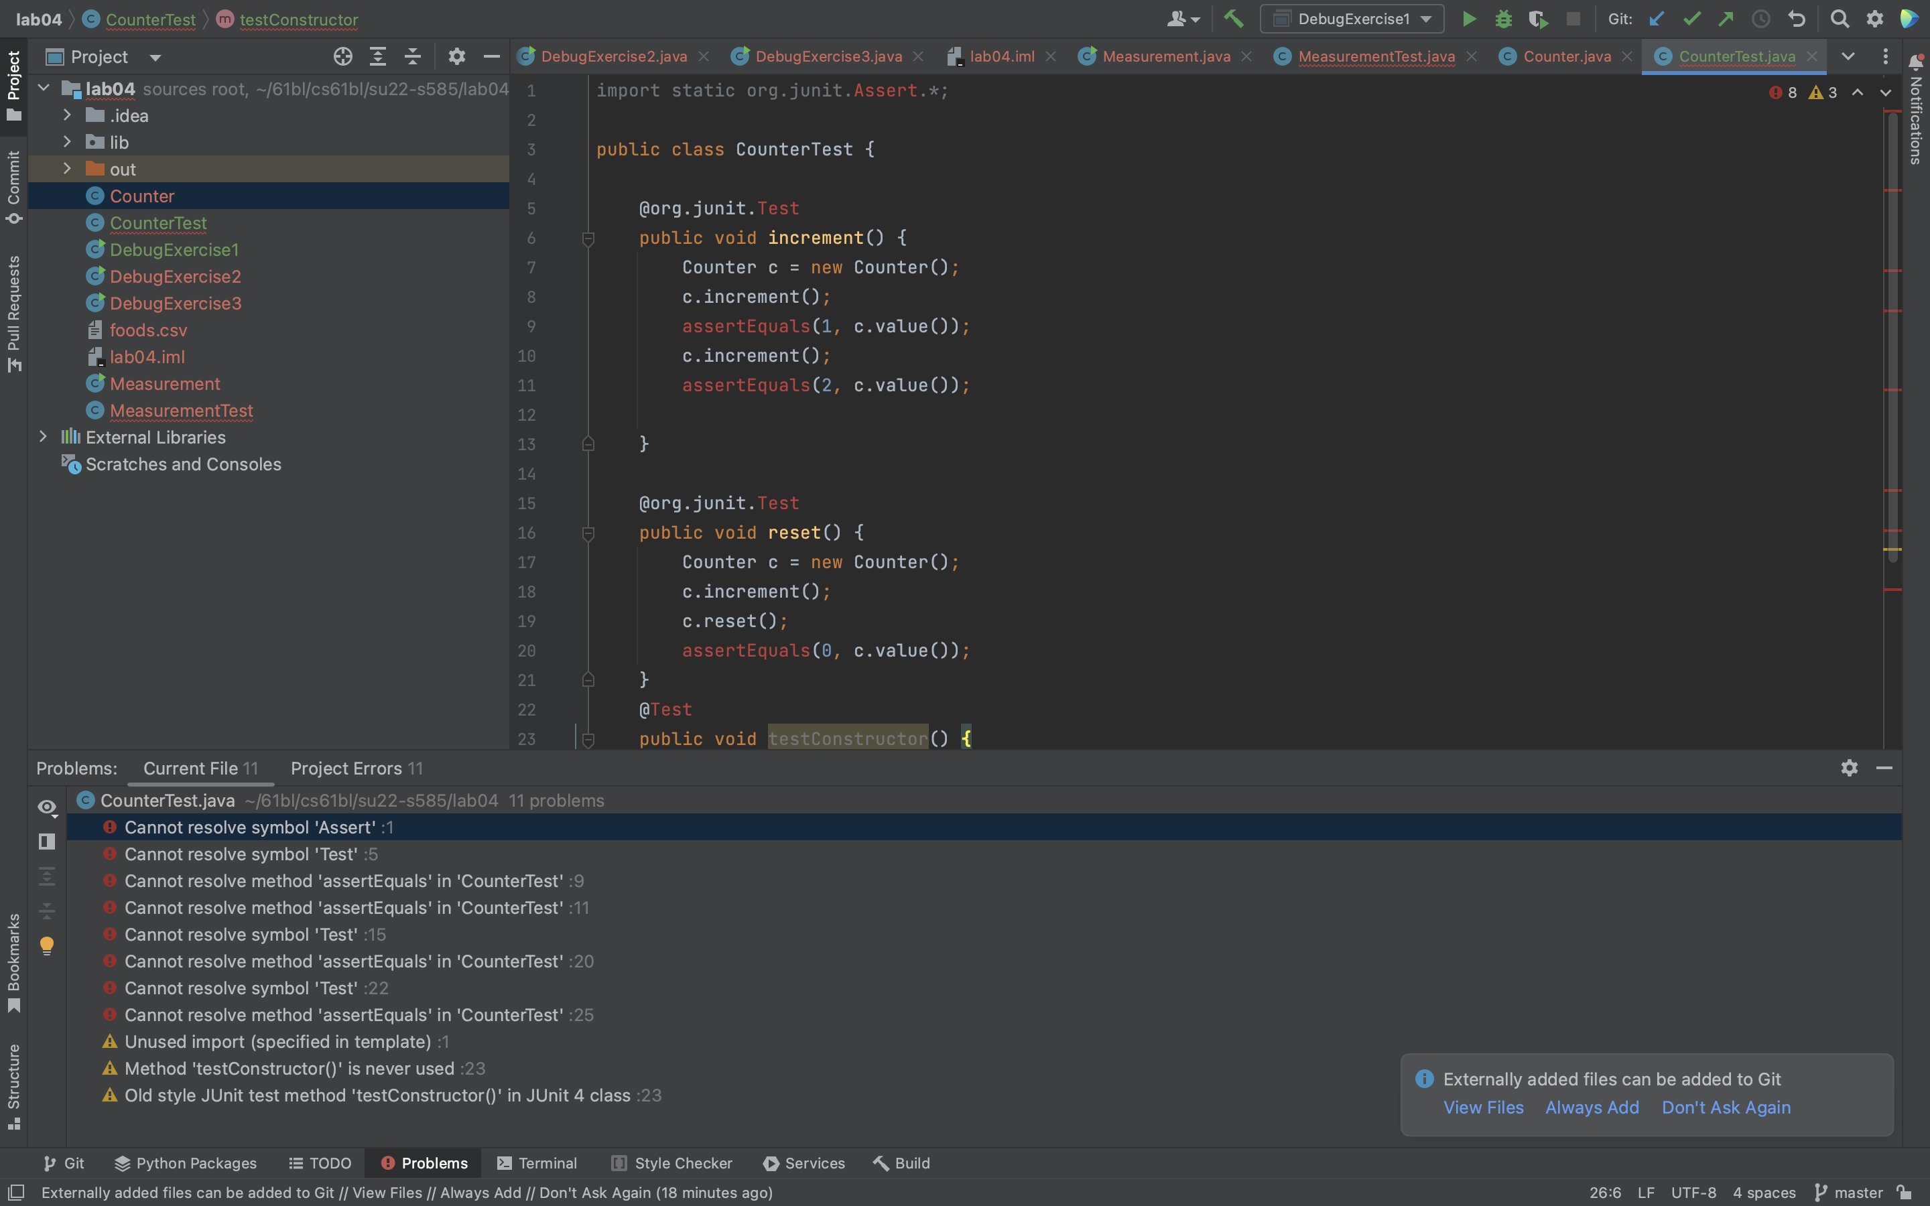Open the DebugExercise1 run configuration dropdown
The image size is (1930, 1206).
pyautogui.click(x=1352, y=19)
